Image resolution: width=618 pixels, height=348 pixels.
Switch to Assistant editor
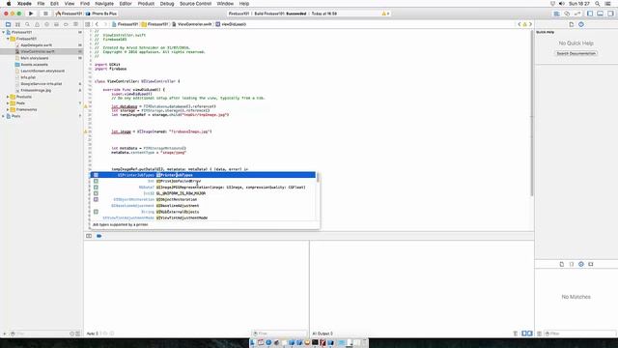pyautogui.click(x=567, y=14)
